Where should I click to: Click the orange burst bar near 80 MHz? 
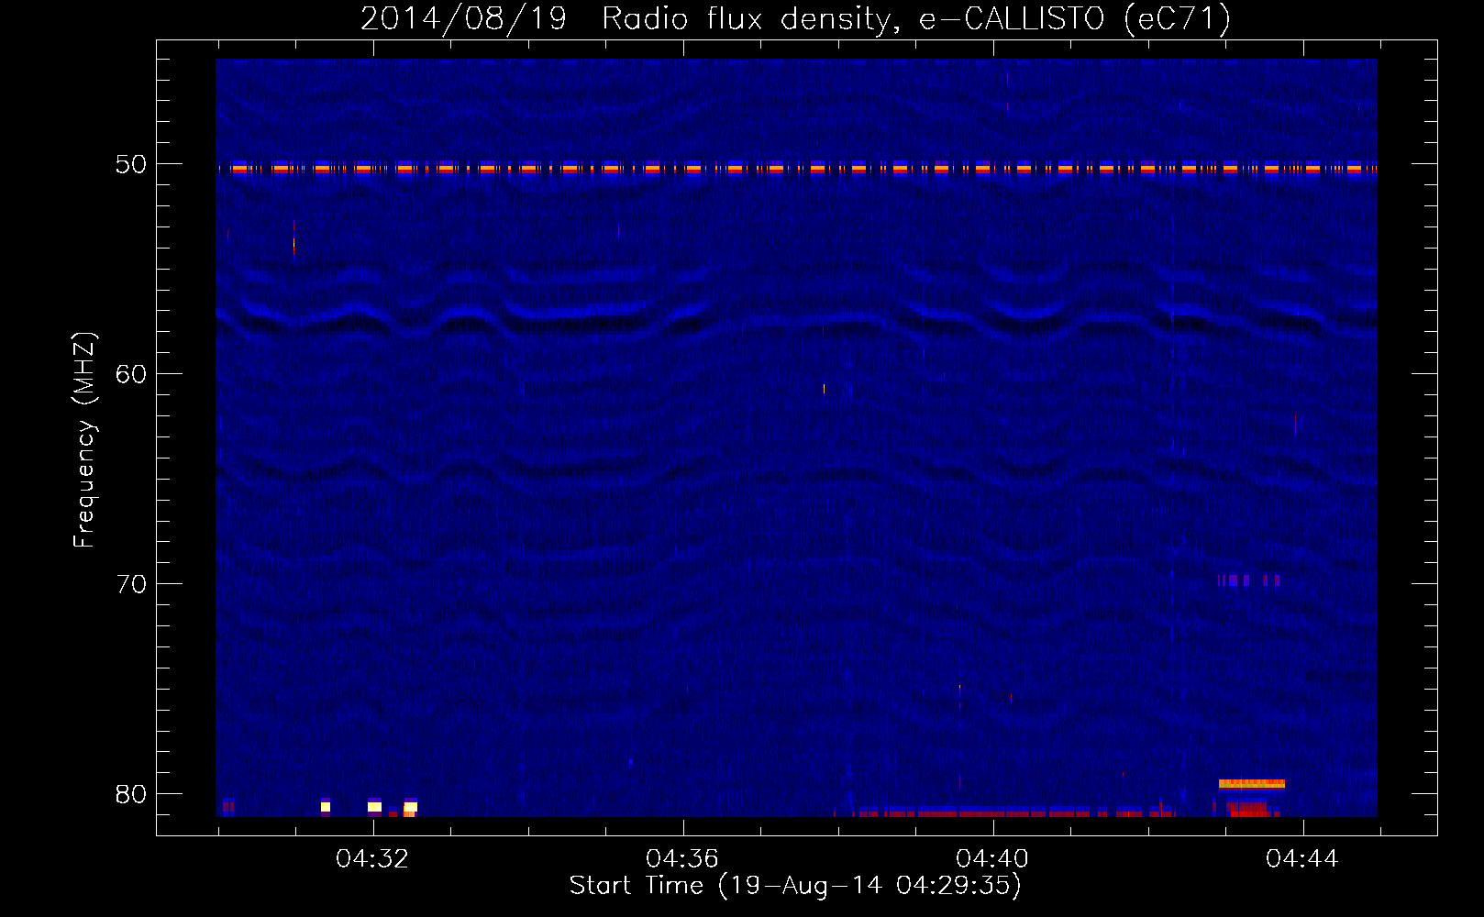point(1252,784)
